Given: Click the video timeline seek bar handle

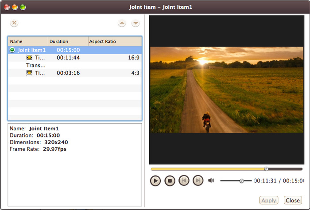Looking at the screenshot, I should 266,169.
